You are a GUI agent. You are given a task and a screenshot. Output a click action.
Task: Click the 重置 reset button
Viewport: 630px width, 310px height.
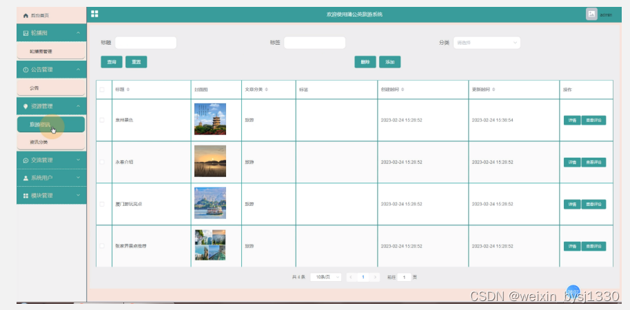[x=136, y=62]
